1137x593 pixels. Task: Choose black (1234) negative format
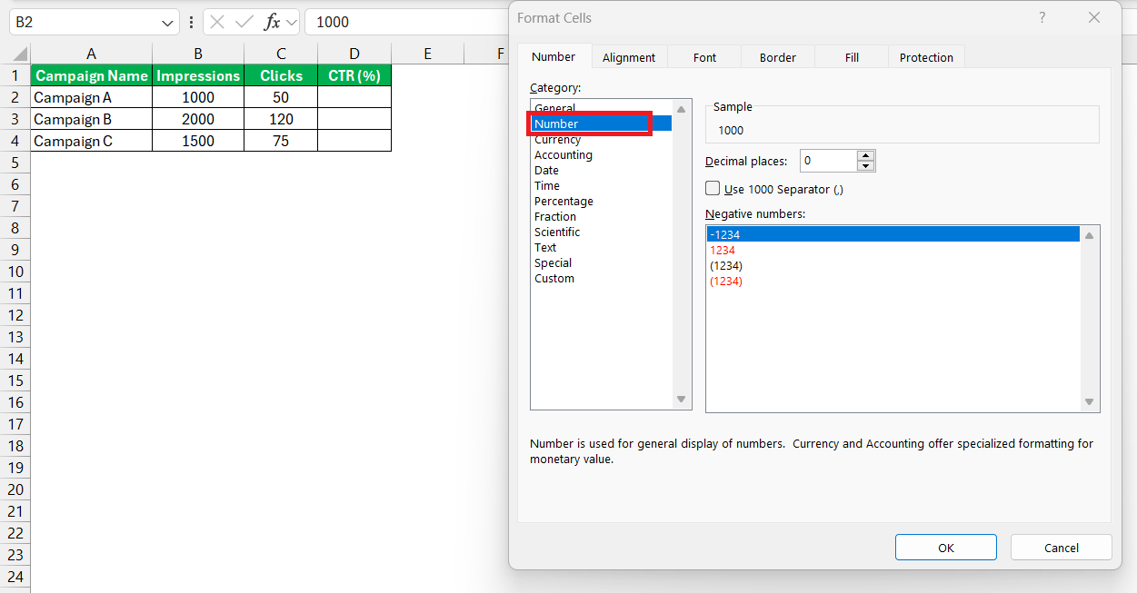[893, 265]
